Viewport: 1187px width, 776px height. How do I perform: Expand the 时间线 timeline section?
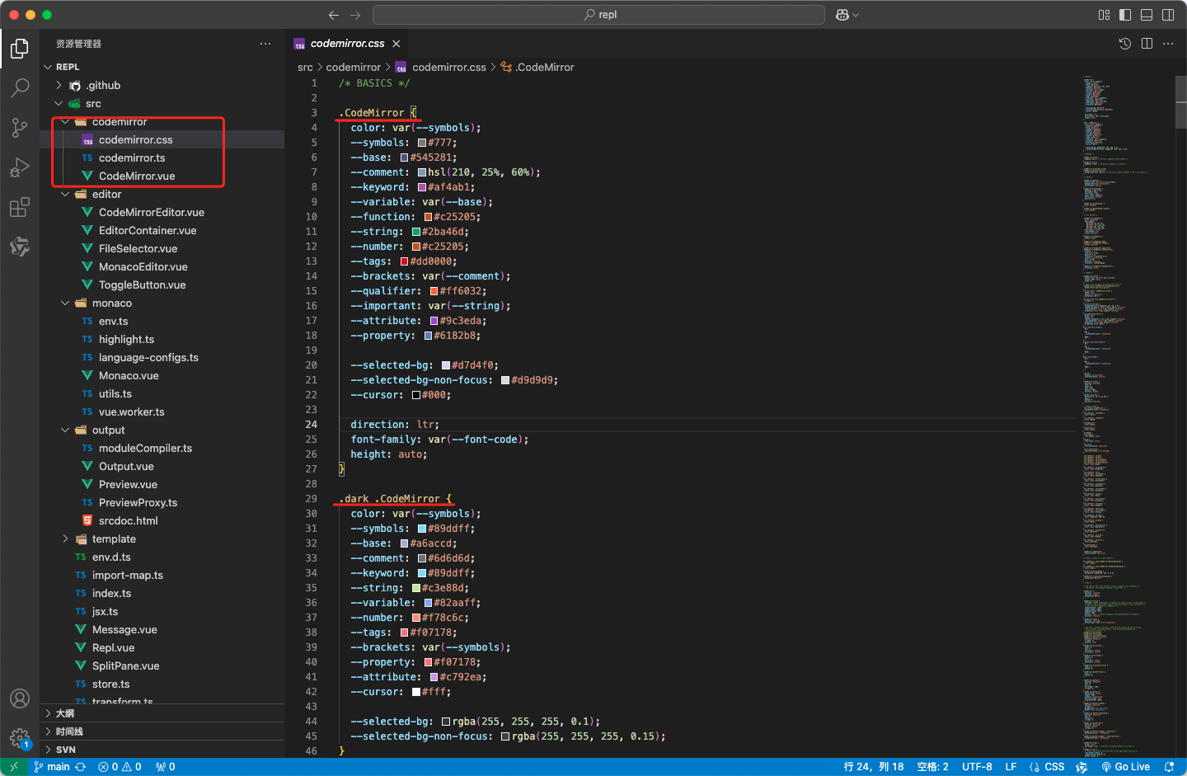pos(162,731)
